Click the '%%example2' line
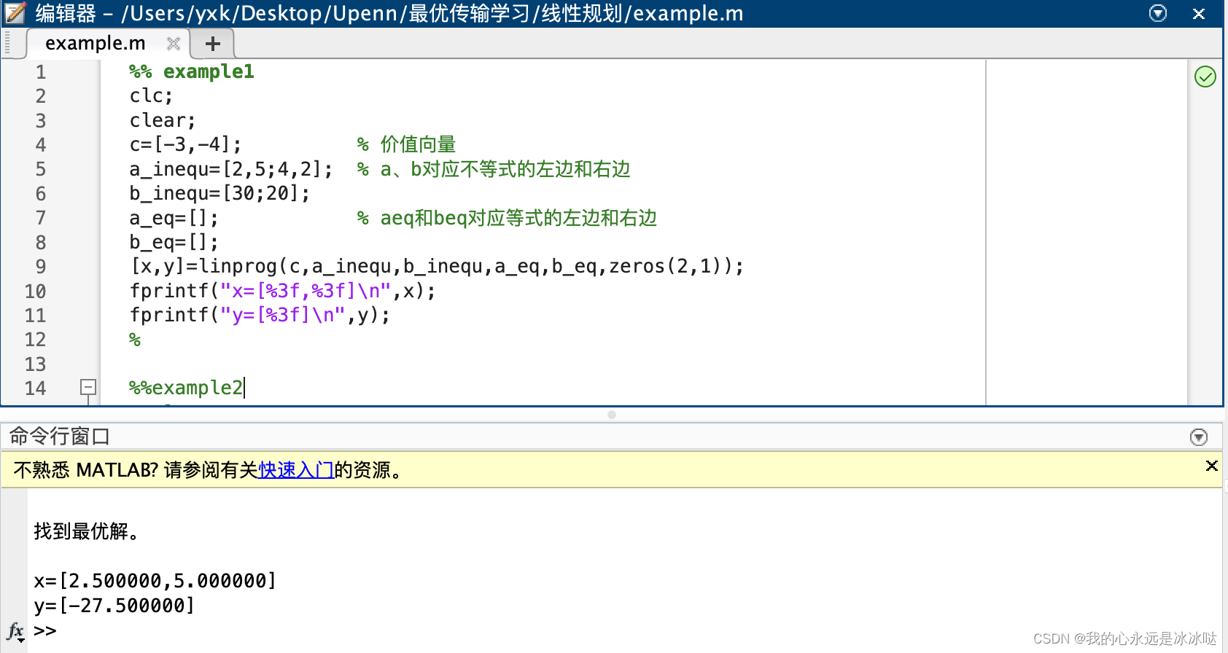This screenshot has height=653, width=1228. click(x=186, y=388)
